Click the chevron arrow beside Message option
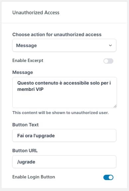 click(110, 45)
